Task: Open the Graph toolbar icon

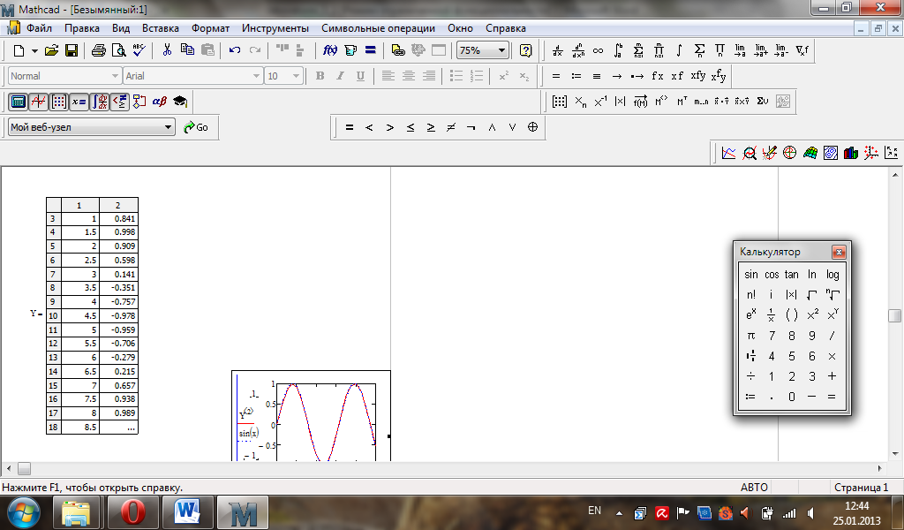Action: 39,102
